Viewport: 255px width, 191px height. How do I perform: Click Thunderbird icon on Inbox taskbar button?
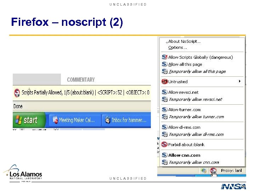tap(107, 120)
